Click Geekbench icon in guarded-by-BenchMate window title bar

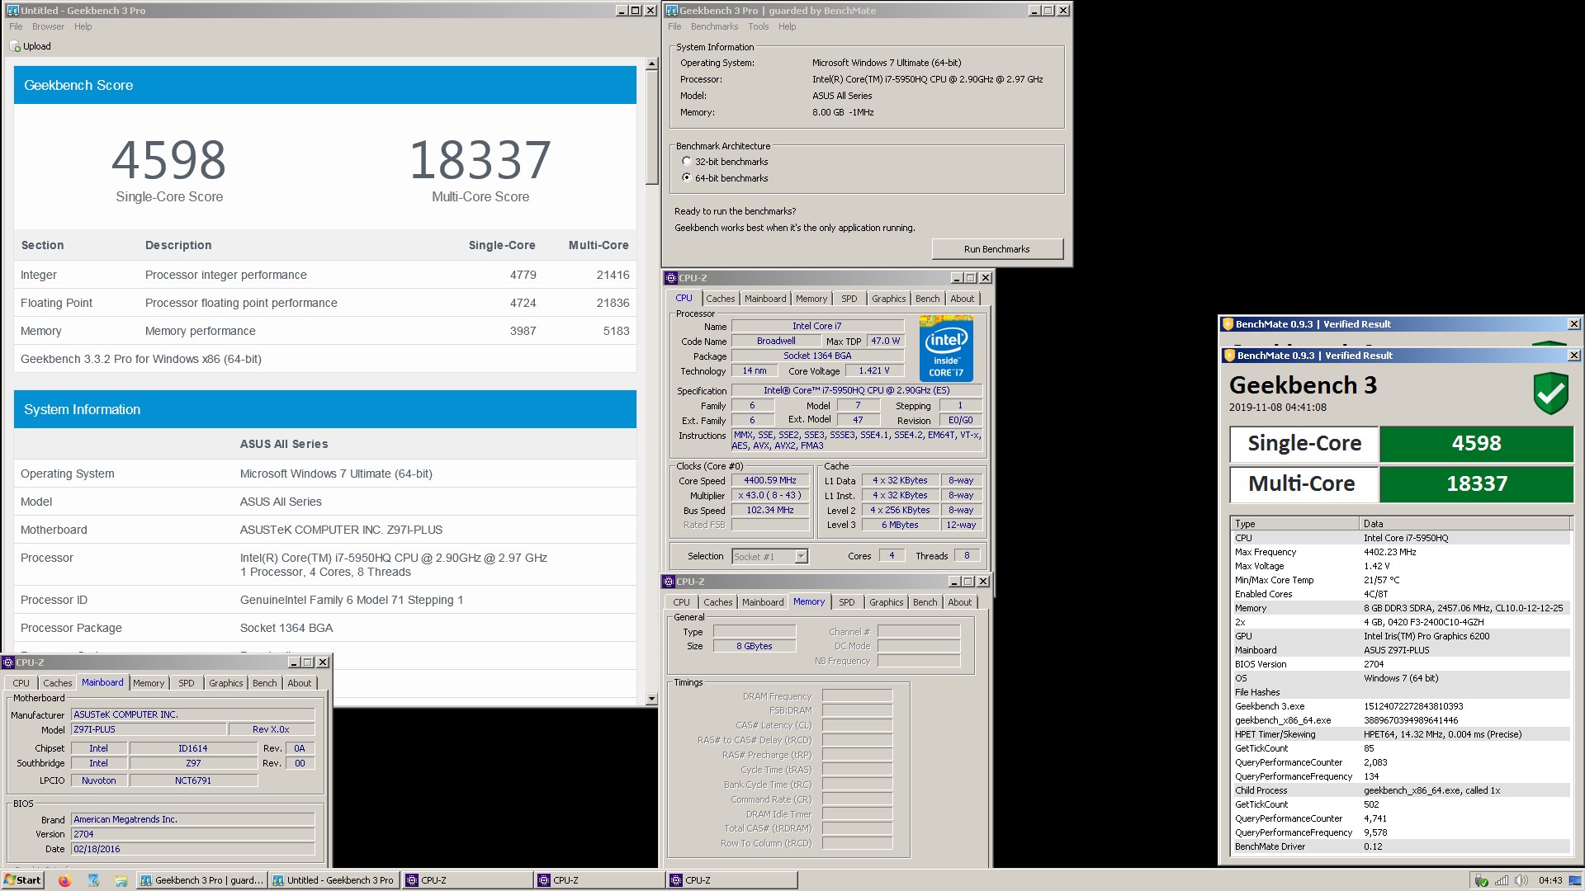click(672, 11)
